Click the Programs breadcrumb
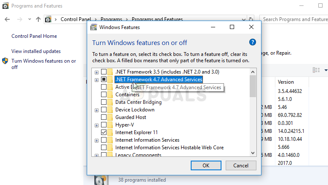Screen dimensions: 328x185 tap(111, 19)
